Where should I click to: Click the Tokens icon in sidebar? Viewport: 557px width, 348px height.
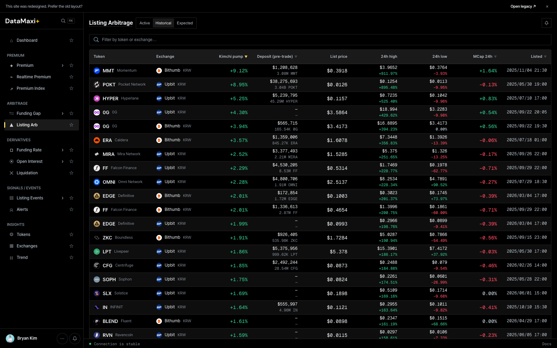click(11, 235)
